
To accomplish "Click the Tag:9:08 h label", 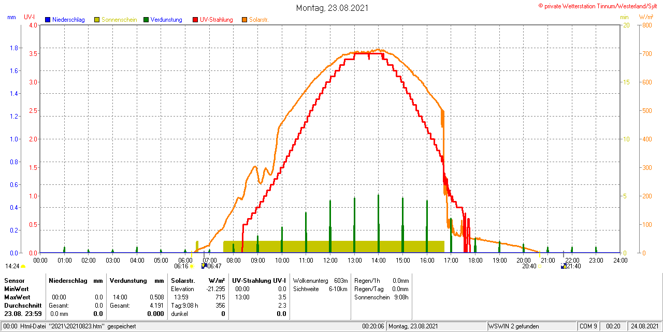I will (x=184, y=305).
